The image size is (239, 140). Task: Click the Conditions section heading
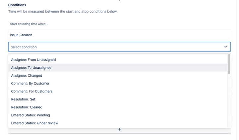17,5
